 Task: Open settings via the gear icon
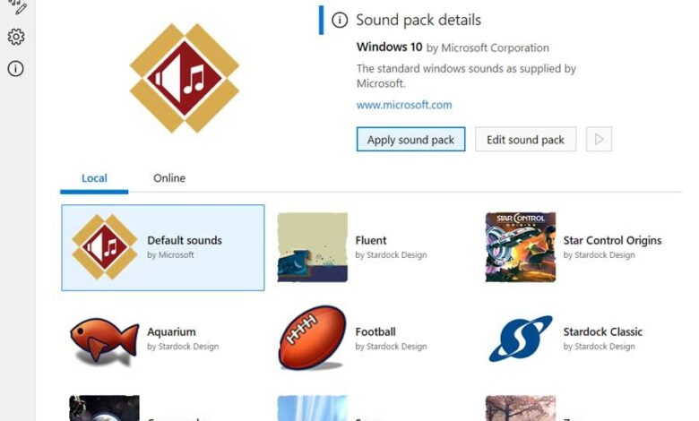tap(16, 37)
